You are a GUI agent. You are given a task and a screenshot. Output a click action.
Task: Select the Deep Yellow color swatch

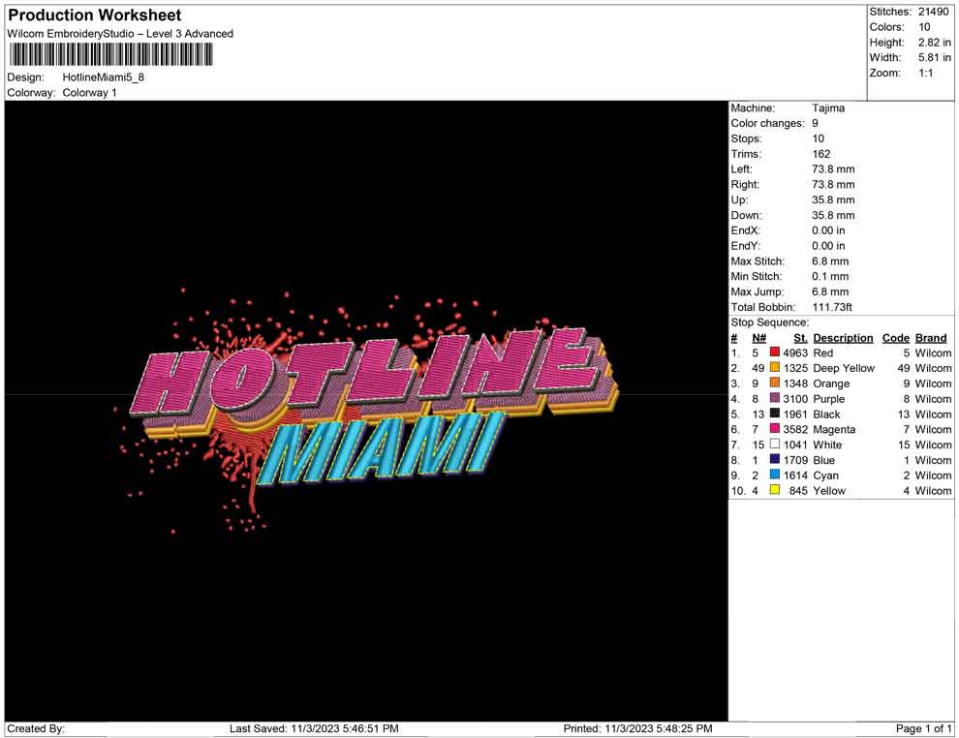tap(775, 369)
